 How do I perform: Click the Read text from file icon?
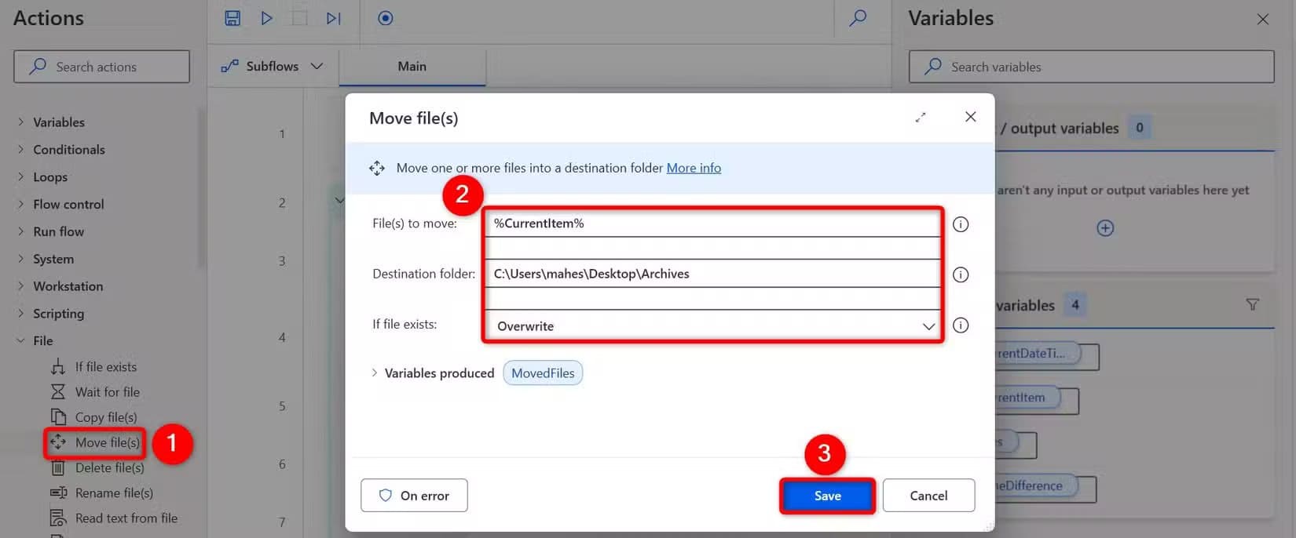click(58, 518)
